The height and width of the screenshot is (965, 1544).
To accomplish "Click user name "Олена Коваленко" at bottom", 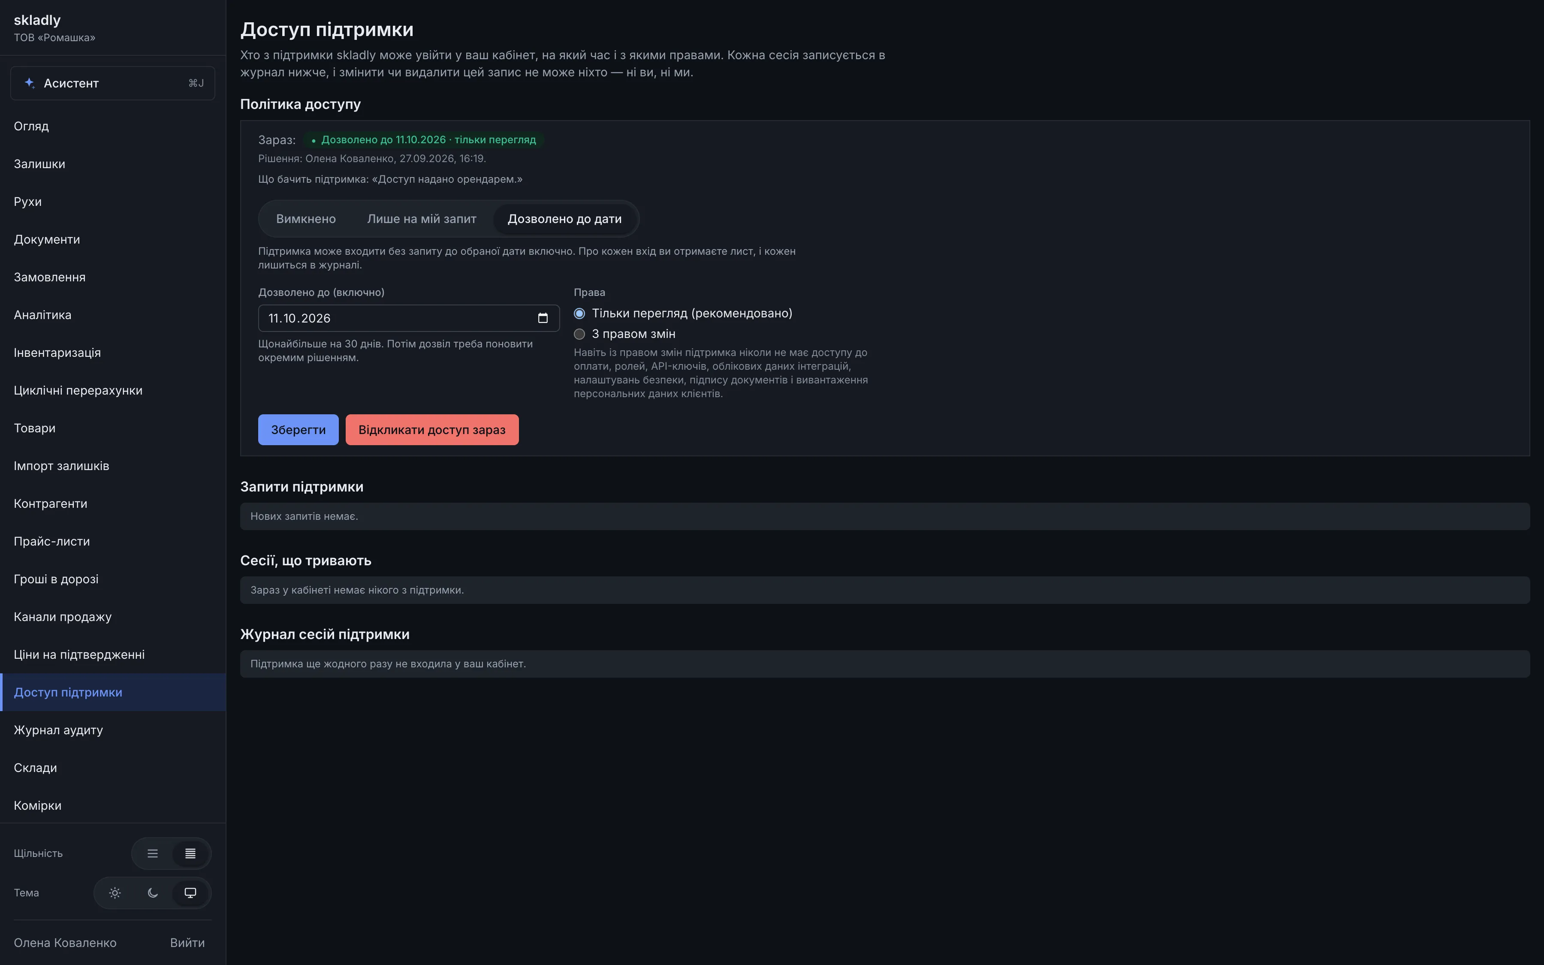I will click(65, 943).
